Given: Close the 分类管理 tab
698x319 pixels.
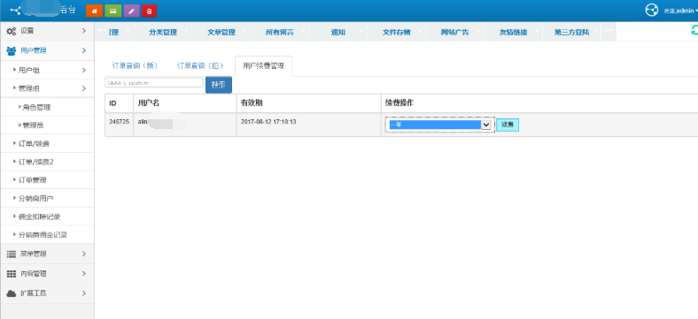Looking at the screenshot, I should pos(186,32).
